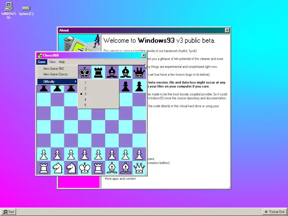
Task: Select the white rook in the corner
Action: pos(44,168)
